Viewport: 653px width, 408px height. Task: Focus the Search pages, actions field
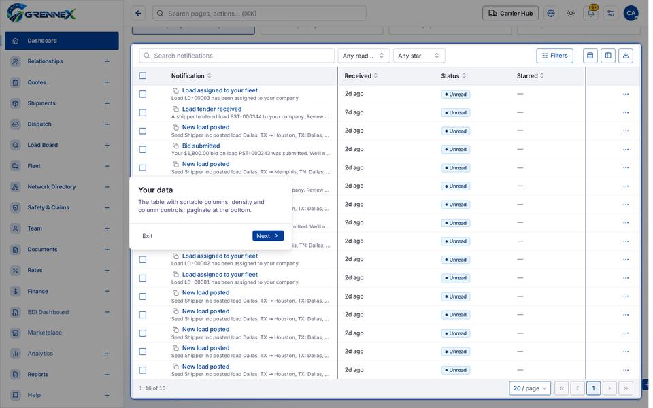(x=259, y=14)
